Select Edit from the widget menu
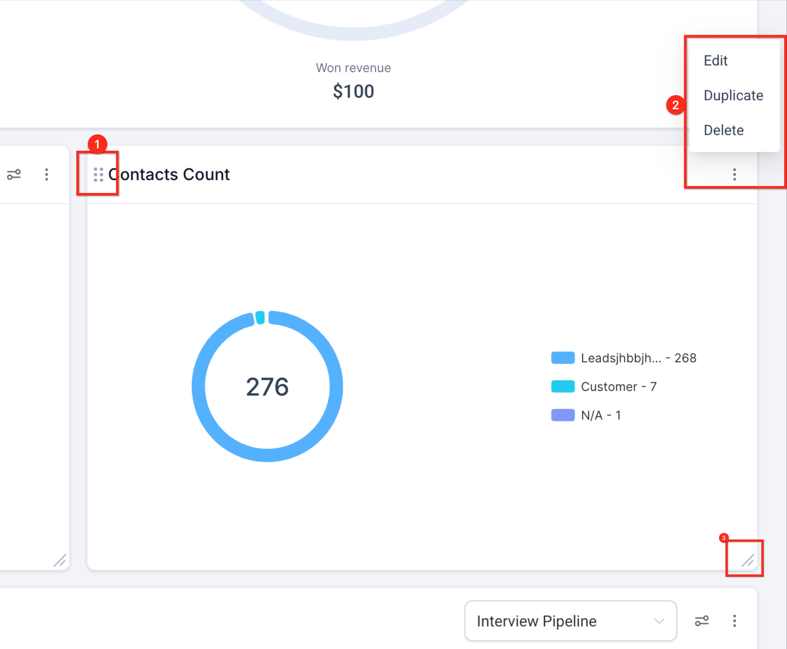The height and width of the screenshot is (649, 787). tap(715, 61)
